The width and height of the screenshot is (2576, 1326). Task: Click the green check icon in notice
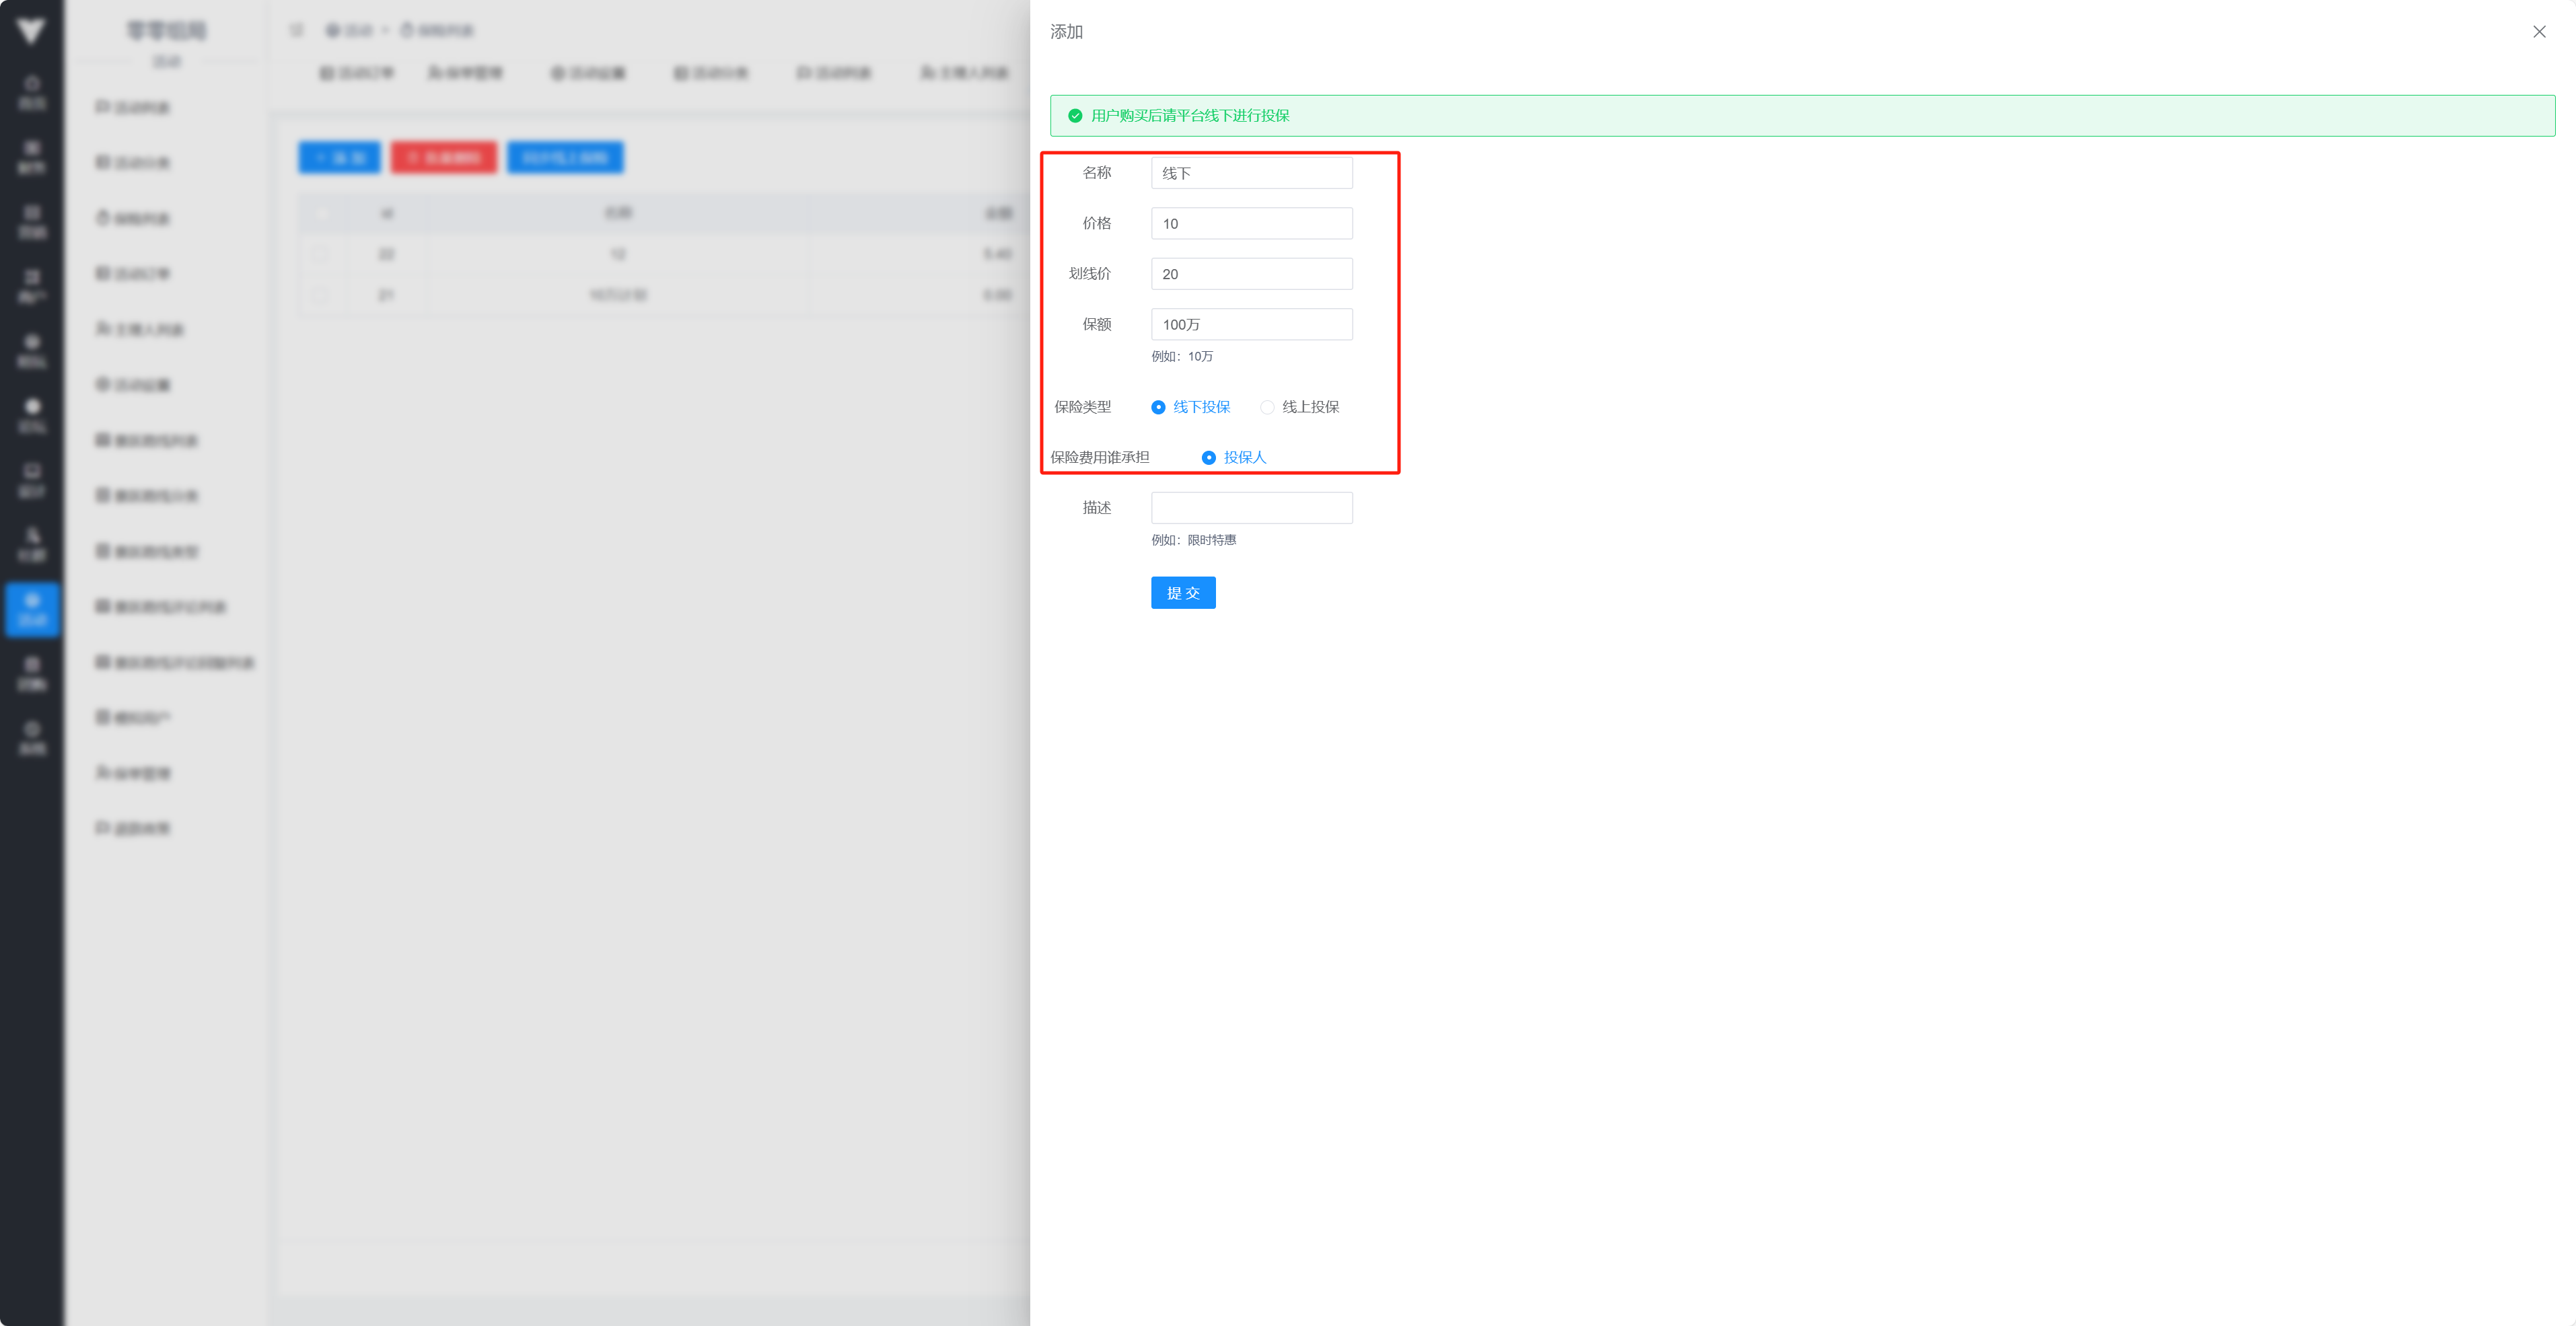(1075, 116)
